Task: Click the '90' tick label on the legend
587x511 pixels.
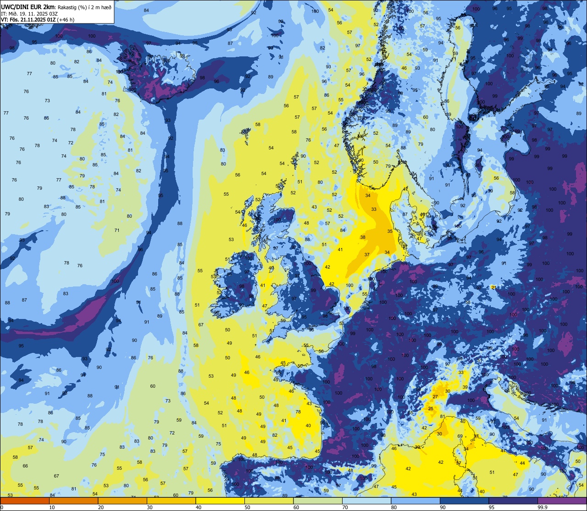Action: tap(443, 507)
